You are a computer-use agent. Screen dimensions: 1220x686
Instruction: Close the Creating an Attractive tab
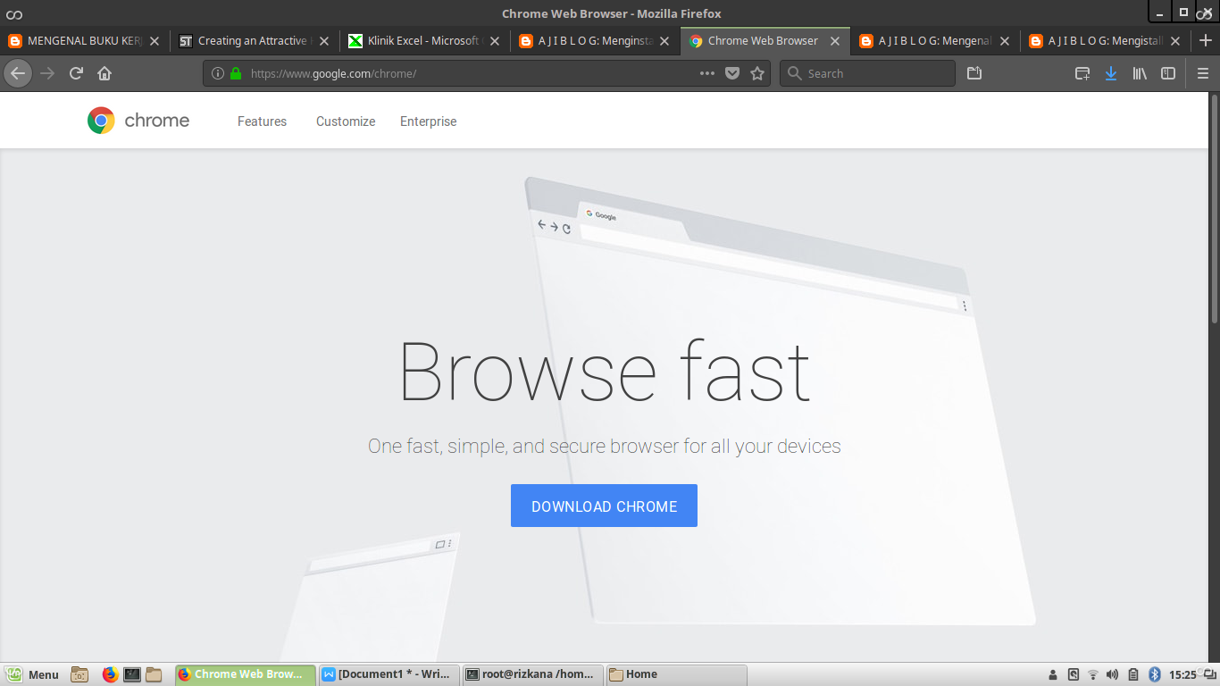click(x=324, y=41)
